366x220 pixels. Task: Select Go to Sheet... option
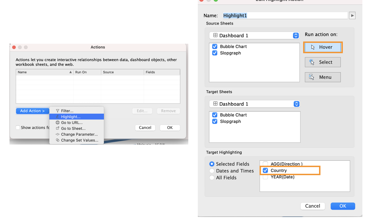[73, 128]
